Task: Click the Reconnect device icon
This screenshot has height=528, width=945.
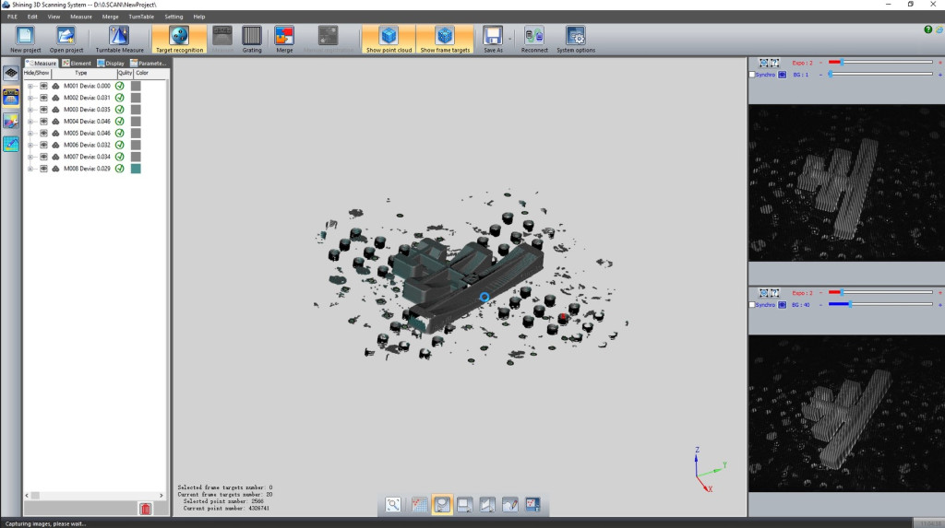Action: tap(533, 36)
